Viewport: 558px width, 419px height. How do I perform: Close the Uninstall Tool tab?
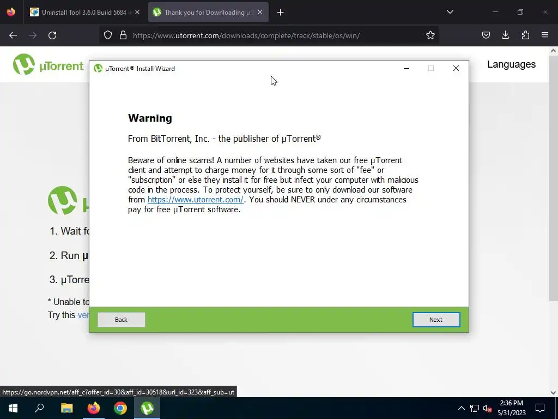pyautogui.click(x=137, y=13)
